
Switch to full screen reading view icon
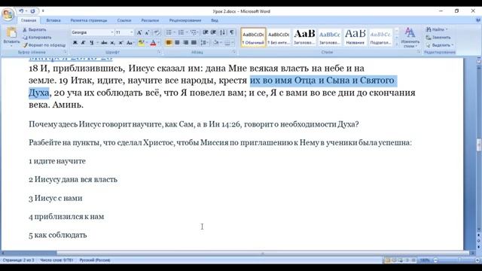click(394, 260)
